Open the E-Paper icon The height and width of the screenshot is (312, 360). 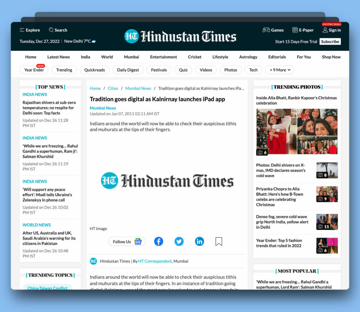coord(295,30)
